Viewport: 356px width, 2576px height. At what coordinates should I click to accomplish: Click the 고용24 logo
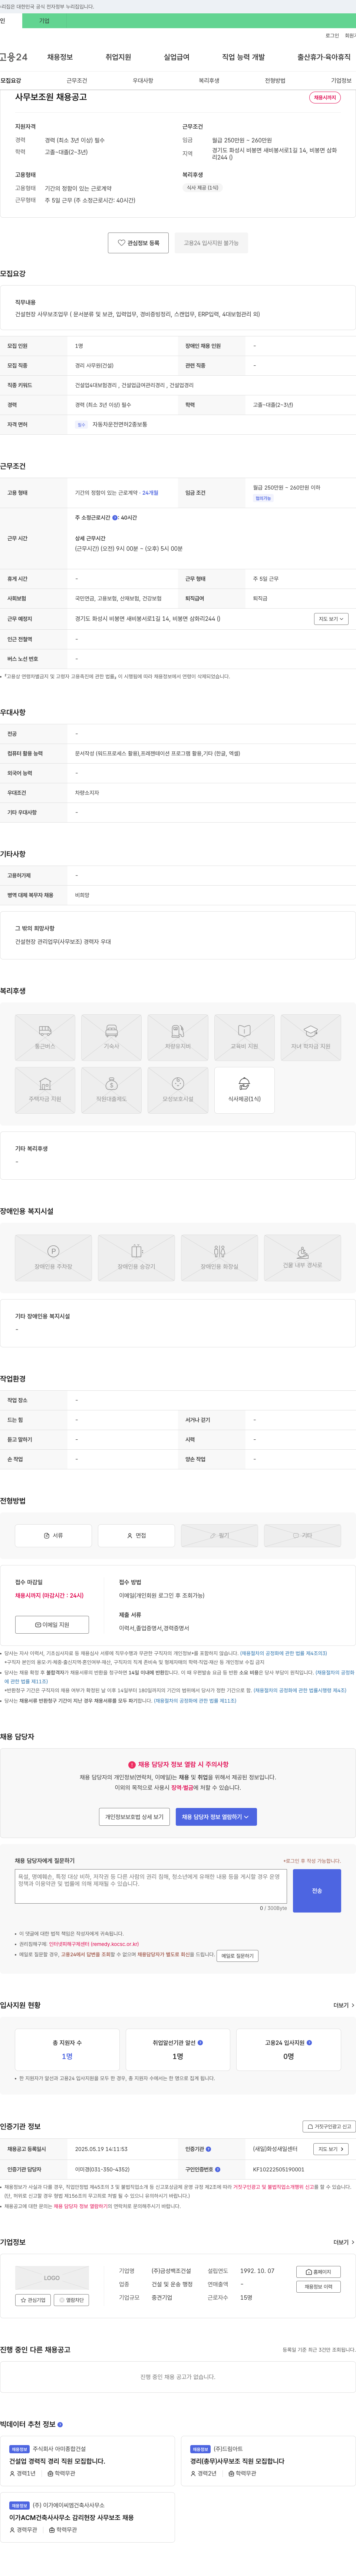coord(14,57)
